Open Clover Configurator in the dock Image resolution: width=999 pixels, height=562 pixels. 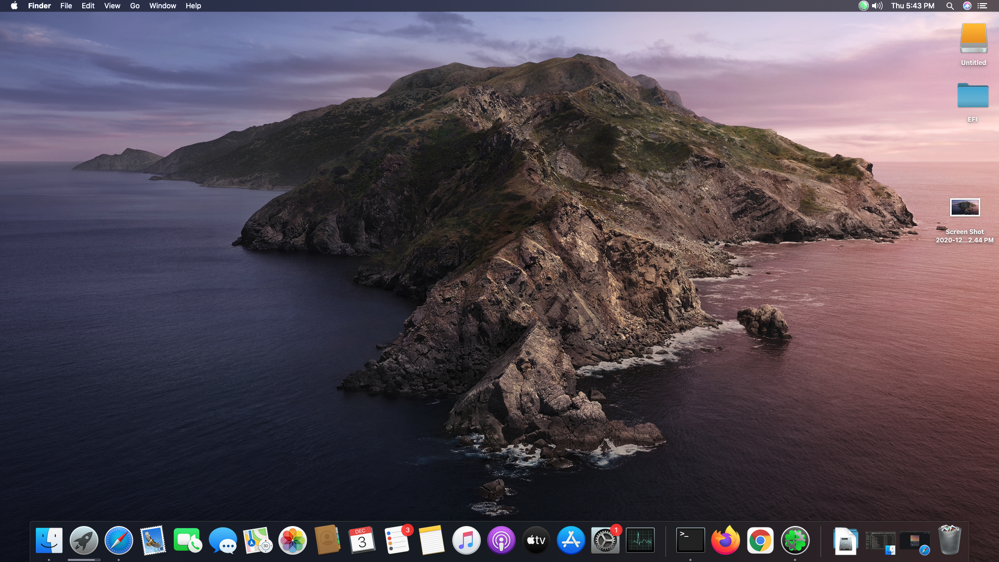click(795, 541)
